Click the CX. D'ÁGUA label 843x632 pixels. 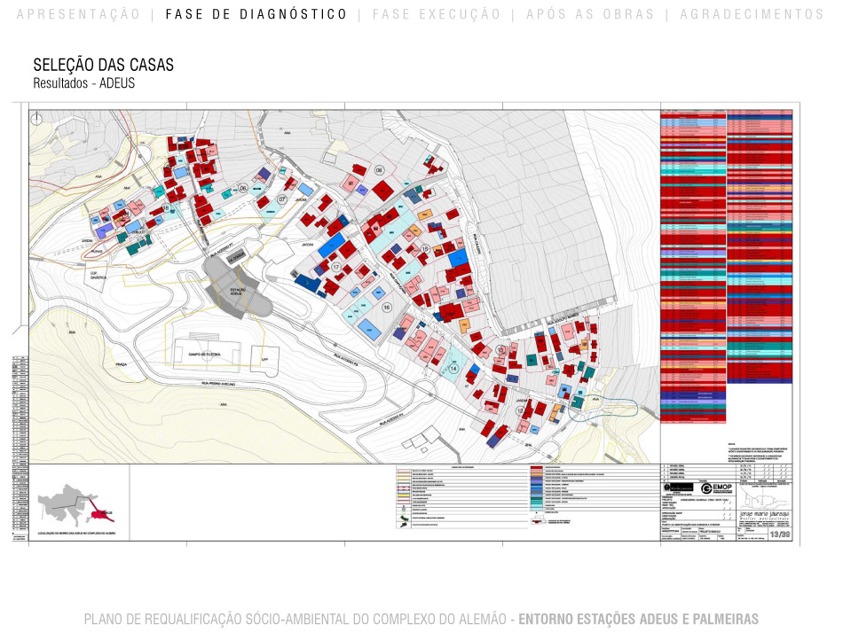pos(236,258)
